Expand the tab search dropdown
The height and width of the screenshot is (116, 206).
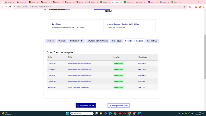[2, 2]
